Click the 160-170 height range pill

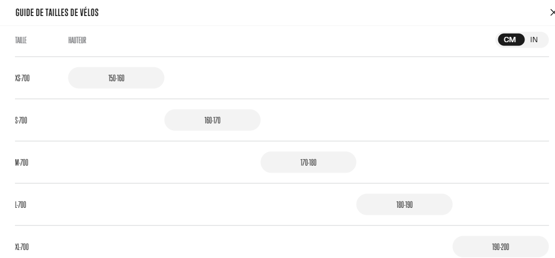(x=212, y=120)
